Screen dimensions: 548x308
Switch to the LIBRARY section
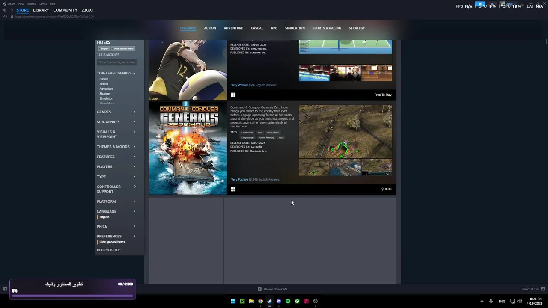tap(41, 10)
